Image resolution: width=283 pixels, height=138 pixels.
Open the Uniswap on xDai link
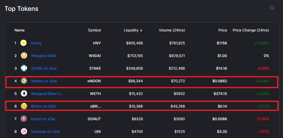coord(45,132)
